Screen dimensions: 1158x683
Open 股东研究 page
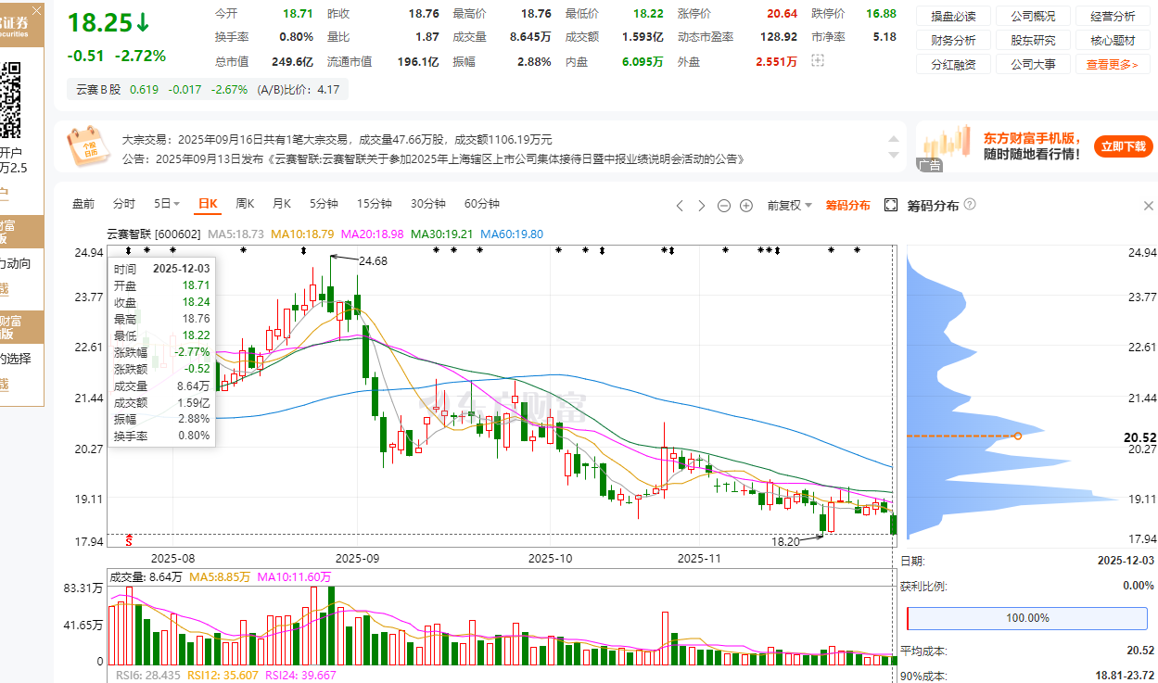pos(1033,41)
